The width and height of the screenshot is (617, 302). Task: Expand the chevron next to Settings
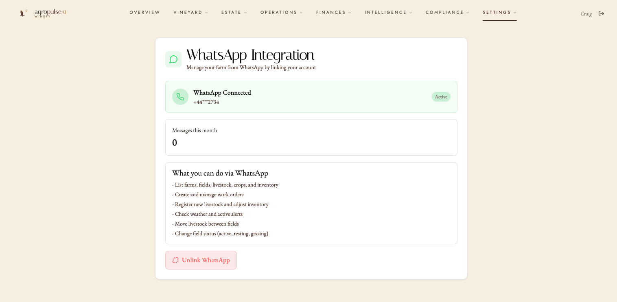515,13
